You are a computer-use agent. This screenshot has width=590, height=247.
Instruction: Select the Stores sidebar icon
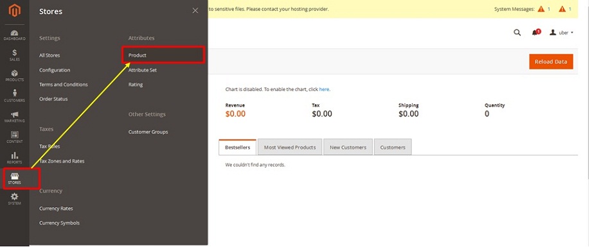tap(15, 179)
